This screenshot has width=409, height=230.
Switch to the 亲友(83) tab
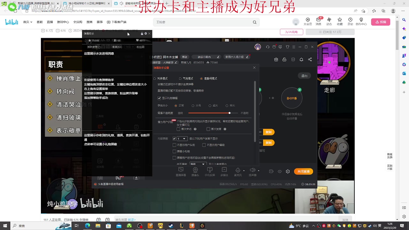[x=117, y=47]
